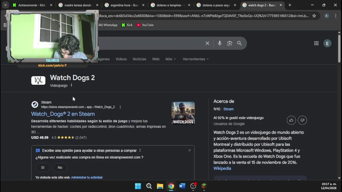342x192 pixels.
Task: Click the Sí button
Action: click(x=43, y=167)
